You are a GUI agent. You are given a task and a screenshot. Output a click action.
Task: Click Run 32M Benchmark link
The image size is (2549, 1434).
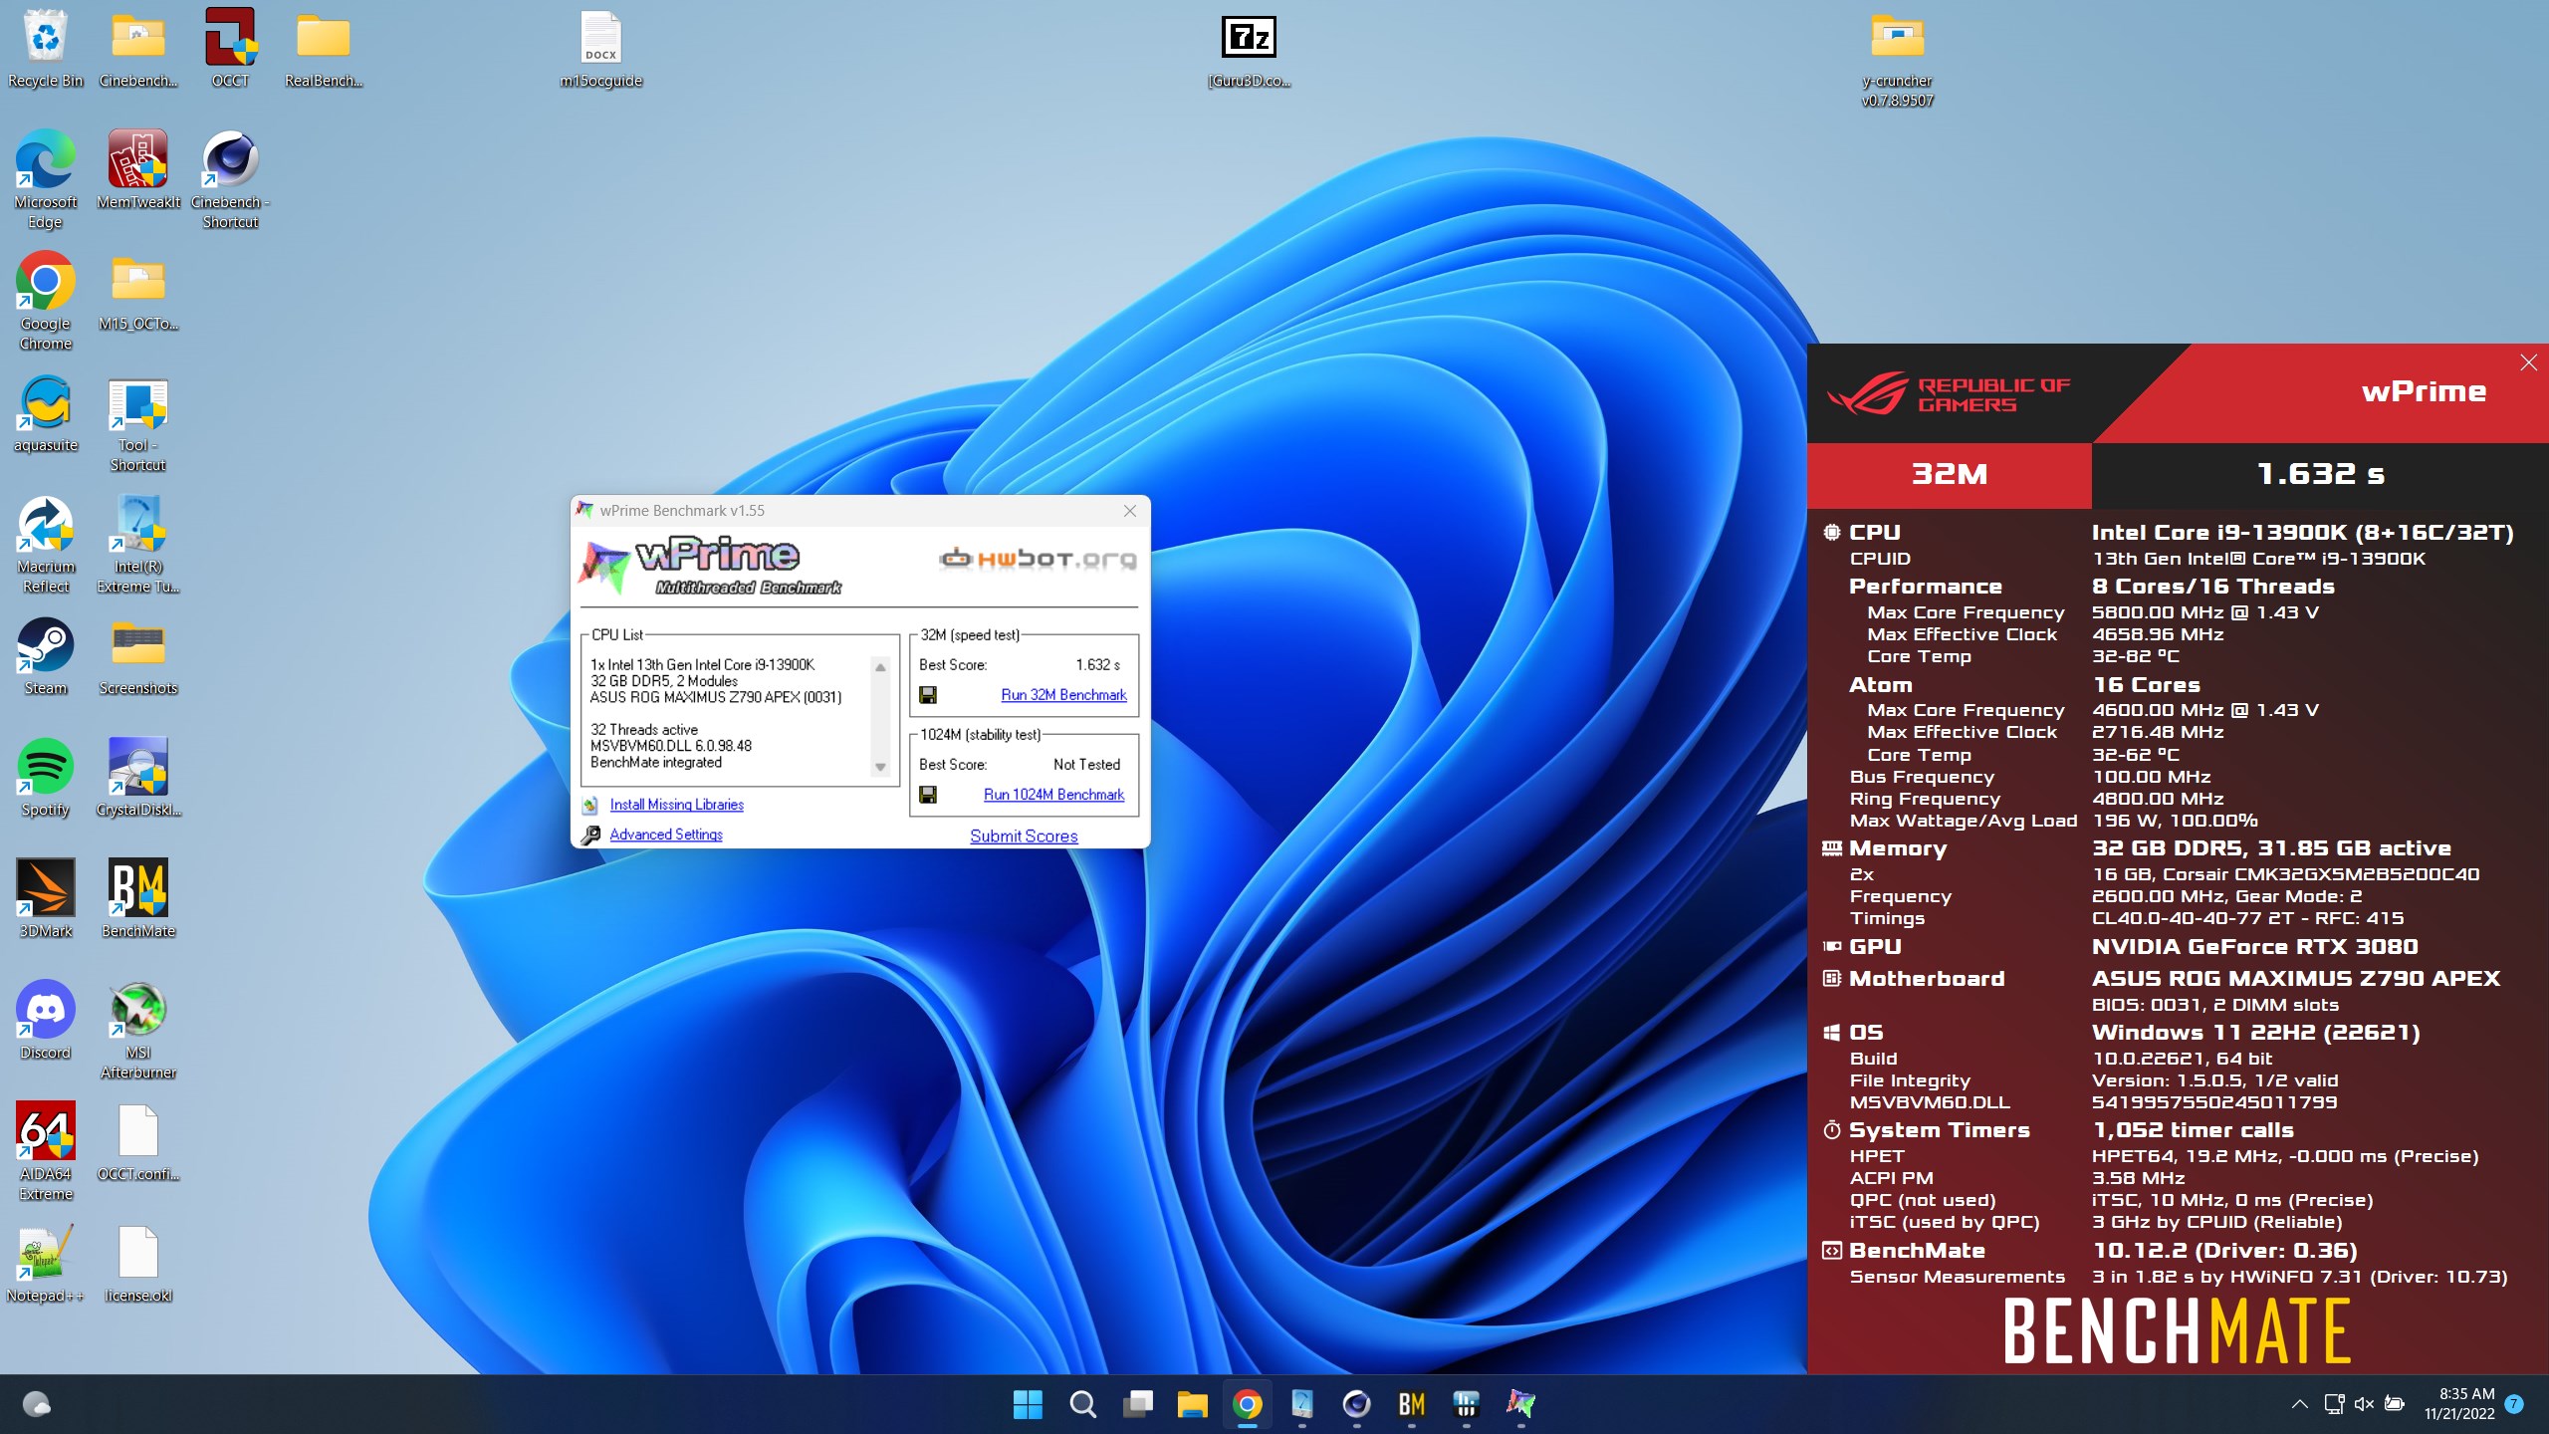(x=1063, y=695)
